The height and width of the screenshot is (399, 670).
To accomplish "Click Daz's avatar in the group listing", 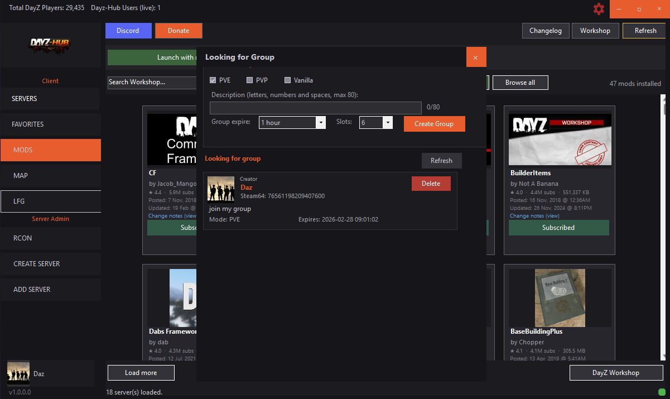I will click(221, 189).
